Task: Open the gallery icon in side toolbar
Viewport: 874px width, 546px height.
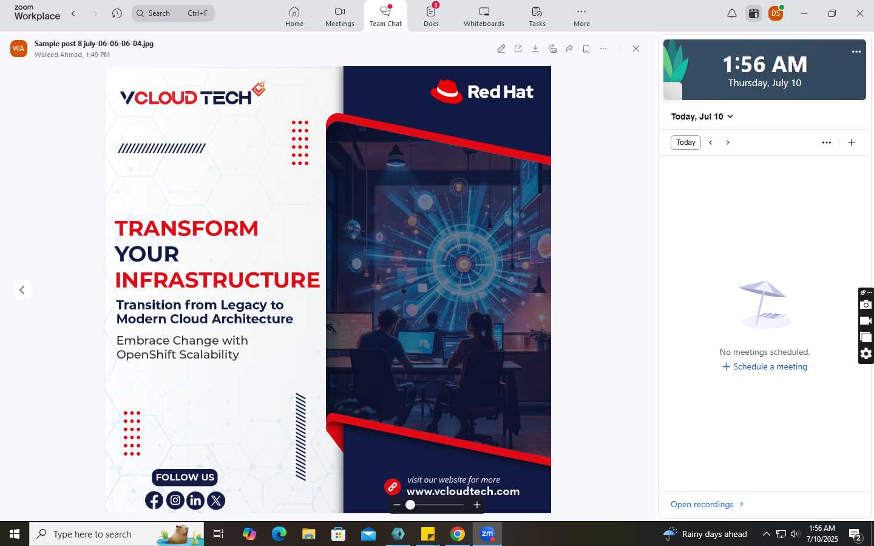Action: pos(866,337)
